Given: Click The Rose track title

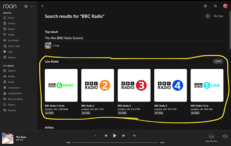Looking at the screenshot, I should pos(21,137).
